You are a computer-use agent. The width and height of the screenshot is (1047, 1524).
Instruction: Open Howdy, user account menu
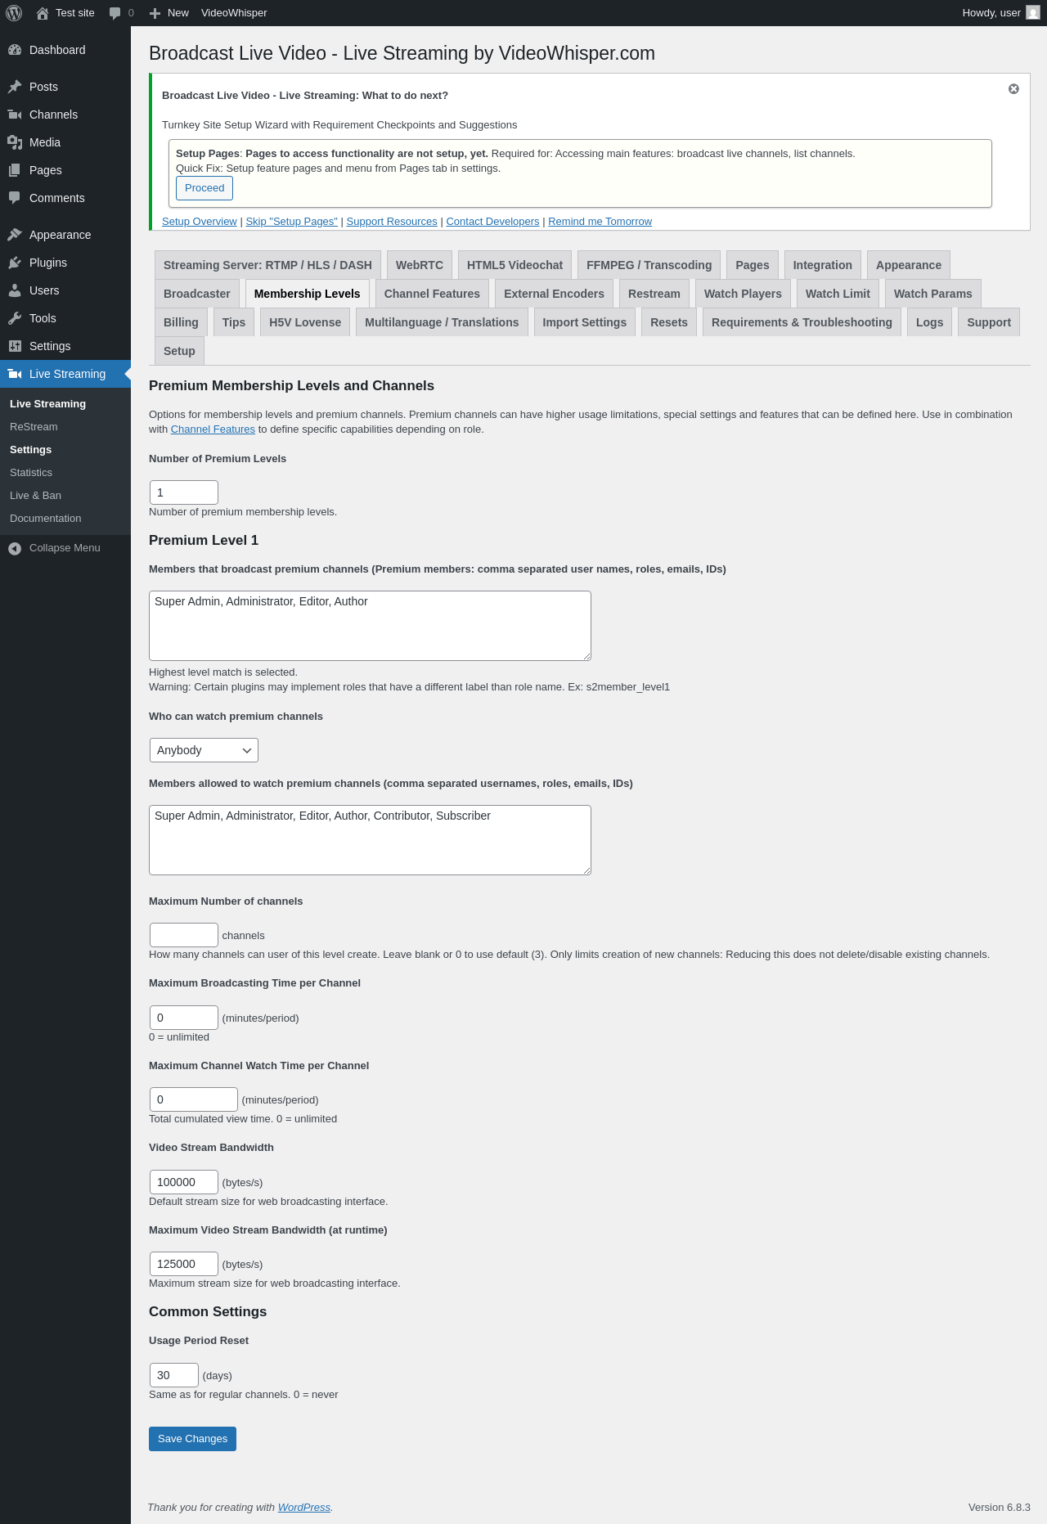pos(1000,13)
